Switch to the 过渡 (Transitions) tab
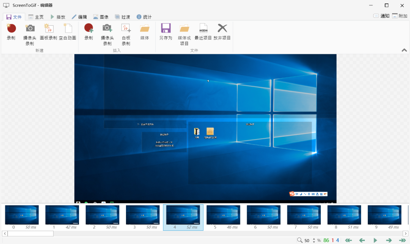 (x=123, y=17)
